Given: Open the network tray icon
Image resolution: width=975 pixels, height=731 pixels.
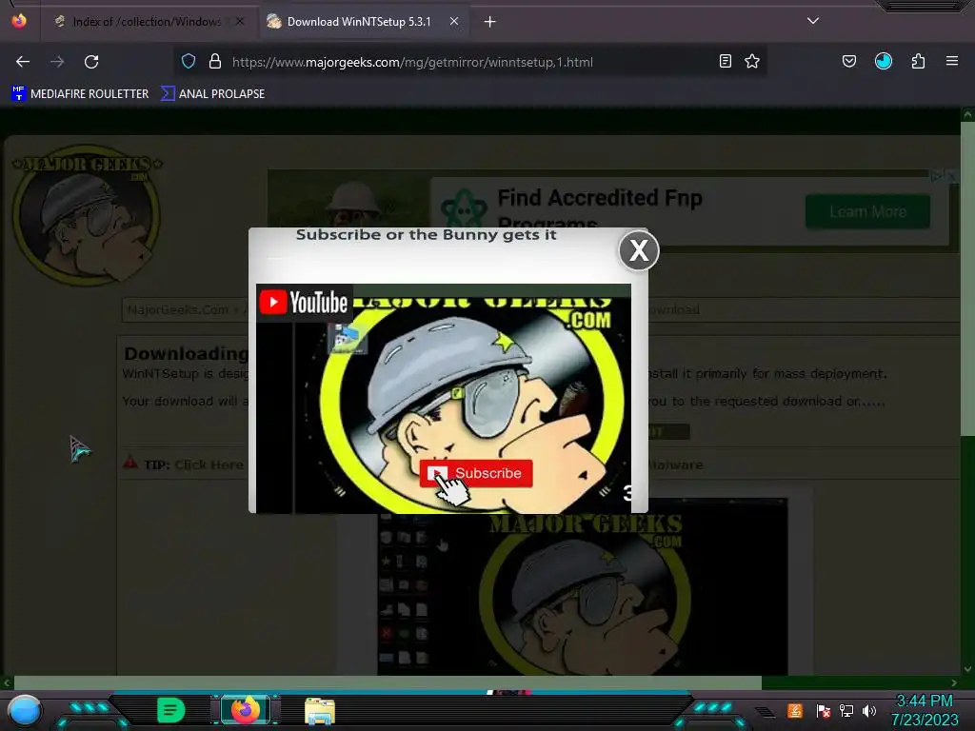Looking at the screenshot, I should pyautogui.click(x=846, y=710).
